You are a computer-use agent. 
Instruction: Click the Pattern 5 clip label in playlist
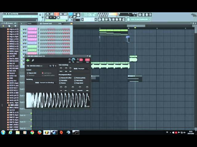click(131, 76)
